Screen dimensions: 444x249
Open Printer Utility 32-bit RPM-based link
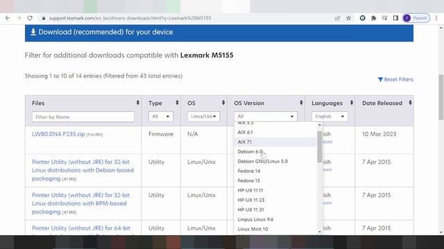80,203
